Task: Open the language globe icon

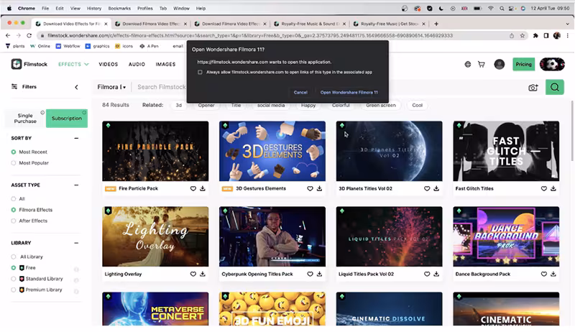Action: tap(468, 65)
